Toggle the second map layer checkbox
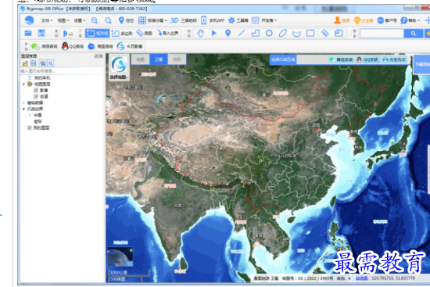 pos(36,96)
